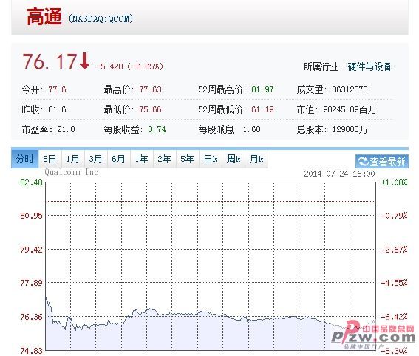Open the 1月 chart tab
The height and width of the screenshot is (356, 419).
[x=73, y=160]
